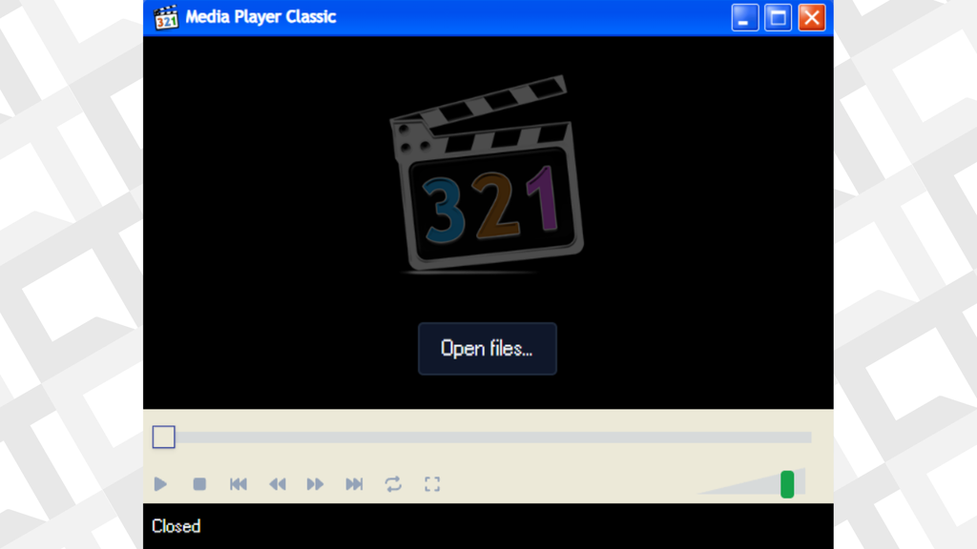
Task: Click the Play button
Action: click(160, 483)
